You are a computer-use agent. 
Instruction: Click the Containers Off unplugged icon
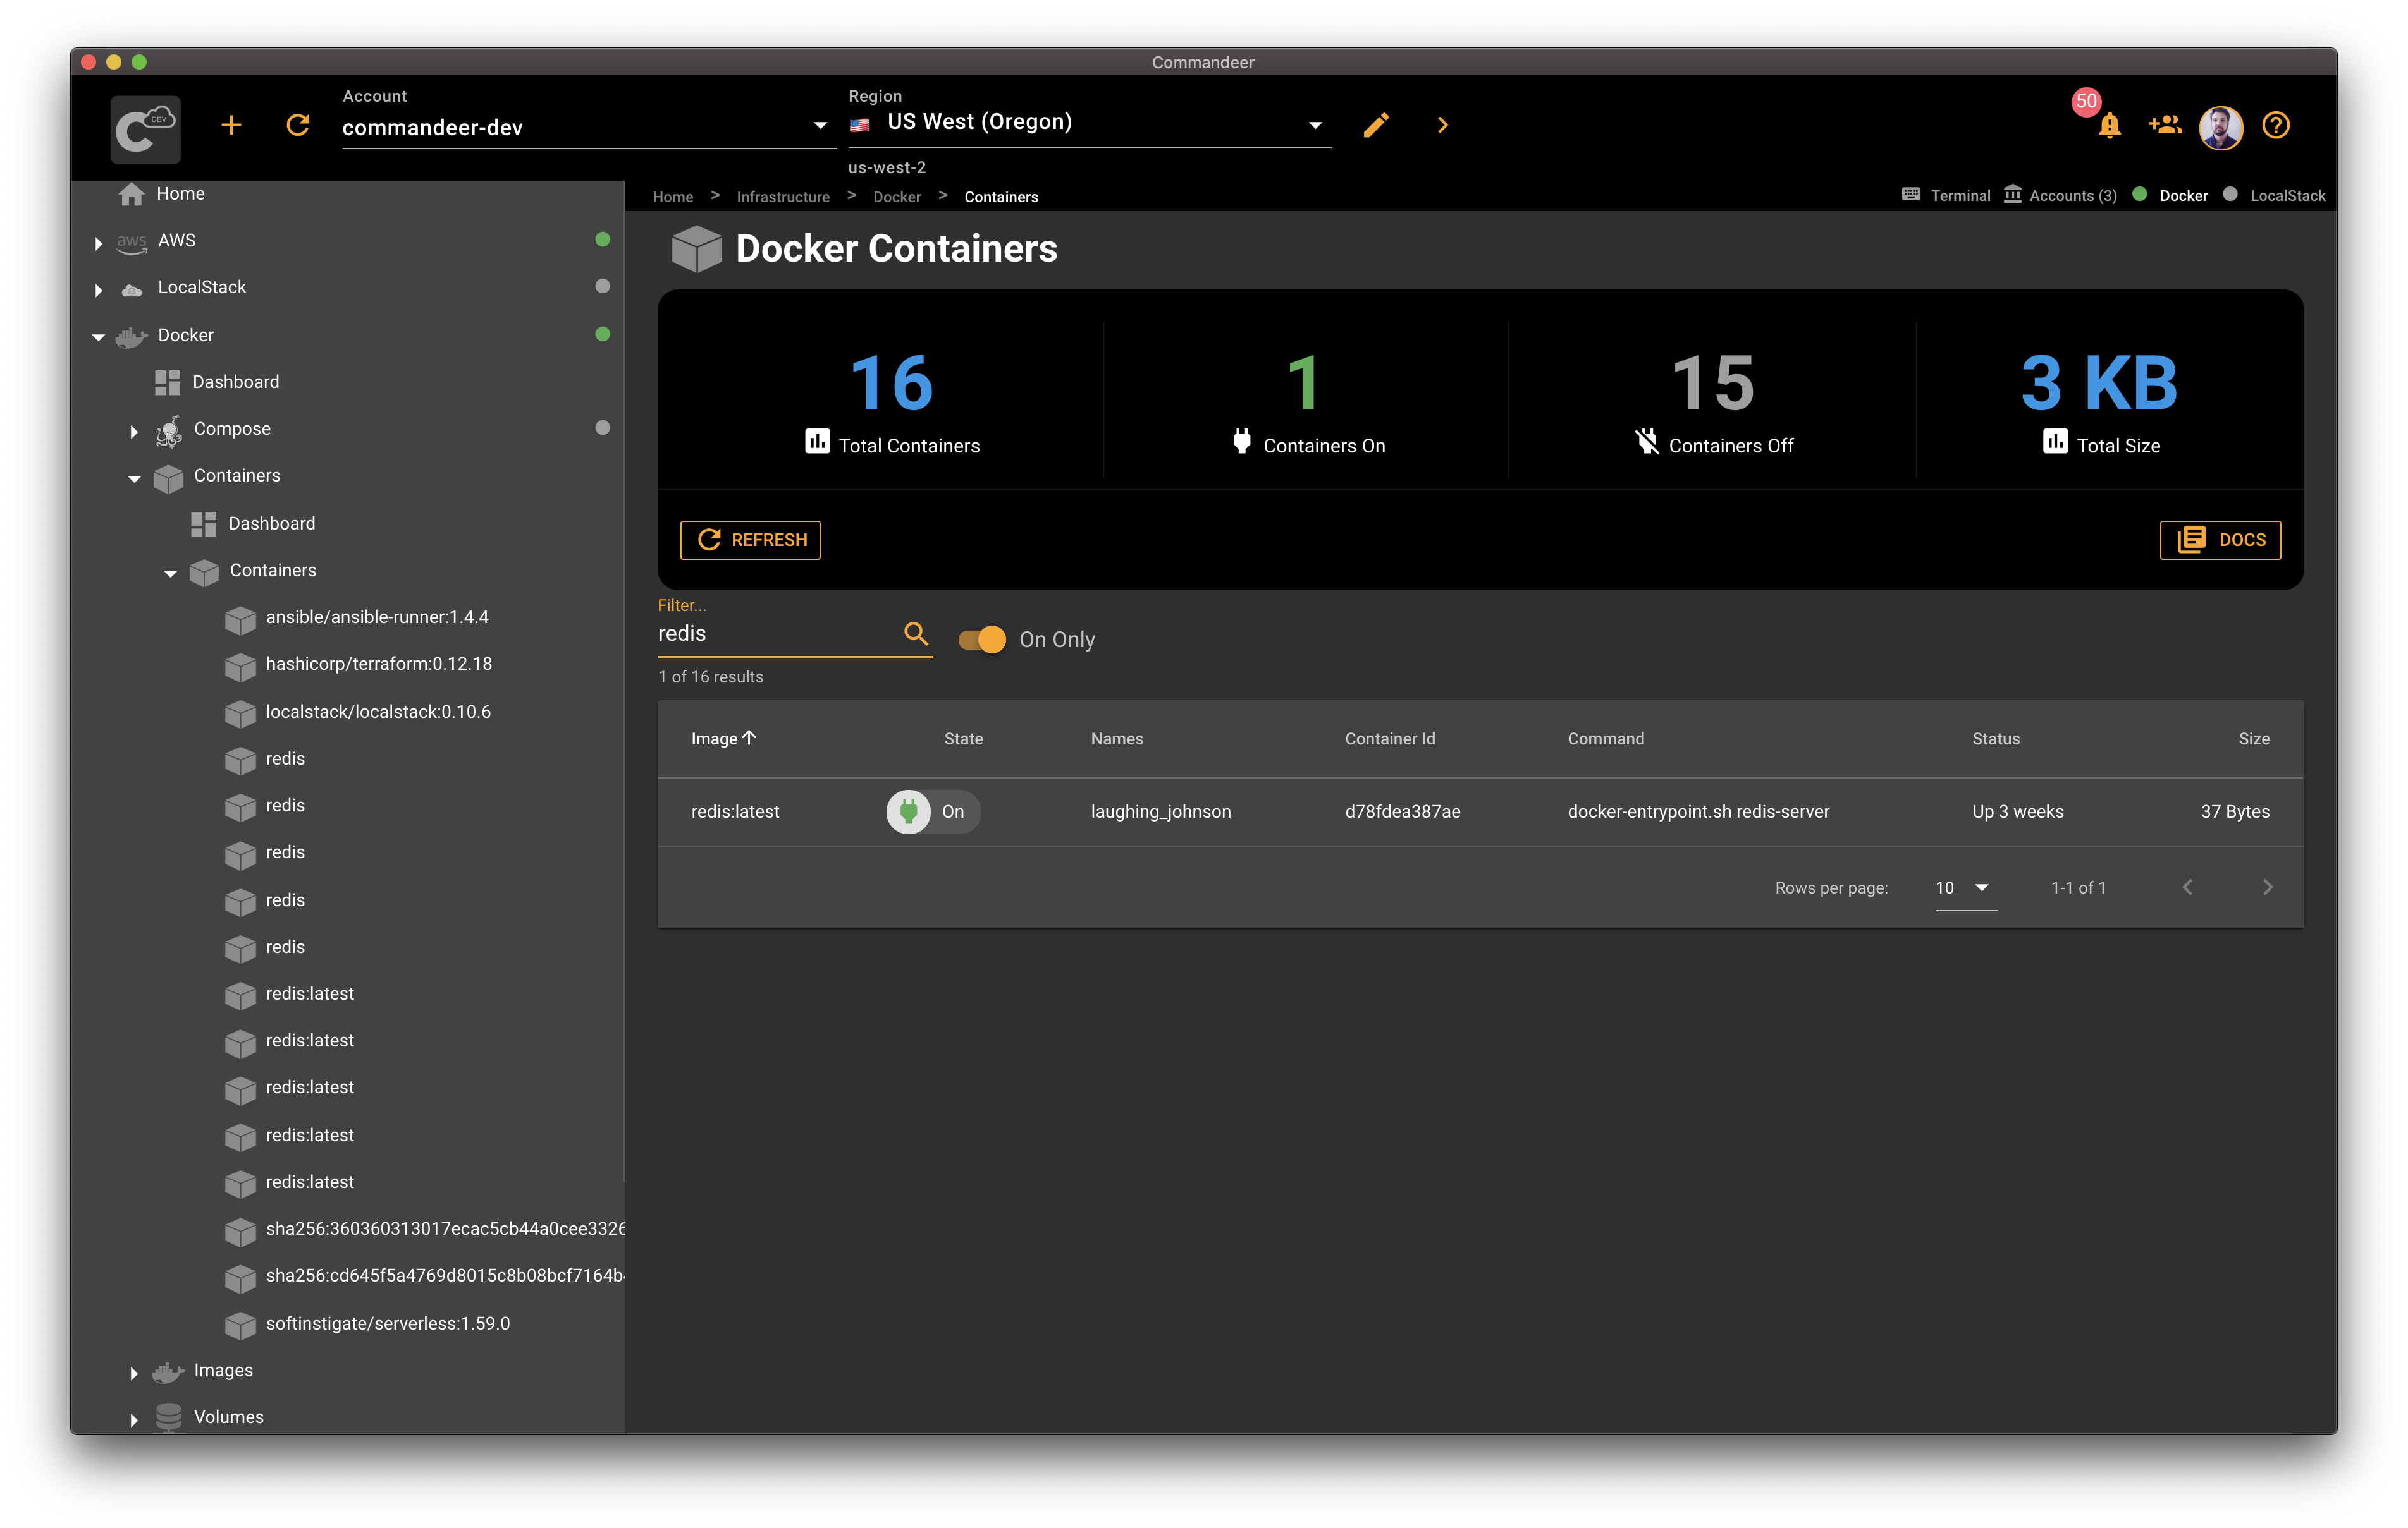pos(1646,442)
